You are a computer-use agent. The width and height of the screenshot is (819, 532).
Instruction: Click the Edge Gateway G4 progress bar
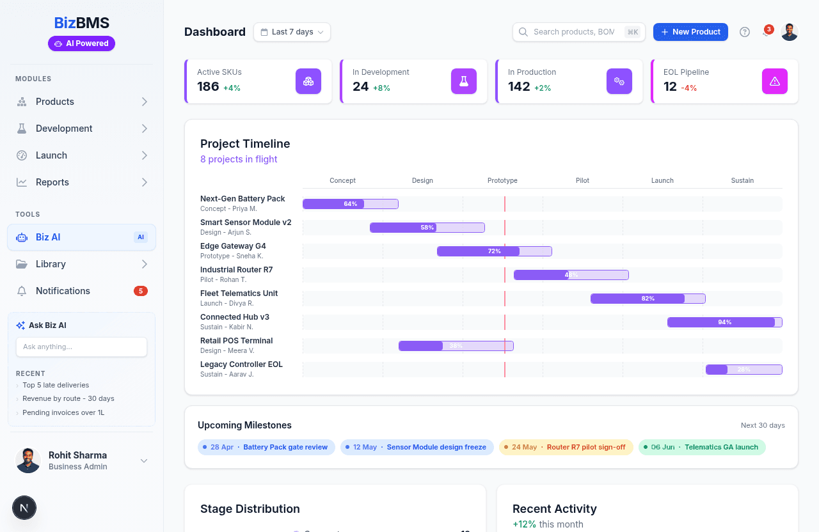pos(494,251)
